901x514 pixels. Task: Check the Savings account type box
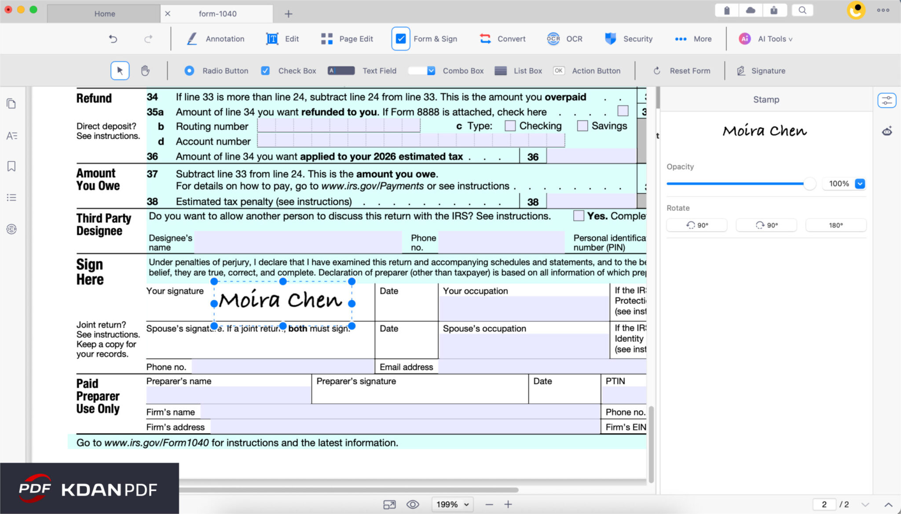pos(582,126)
